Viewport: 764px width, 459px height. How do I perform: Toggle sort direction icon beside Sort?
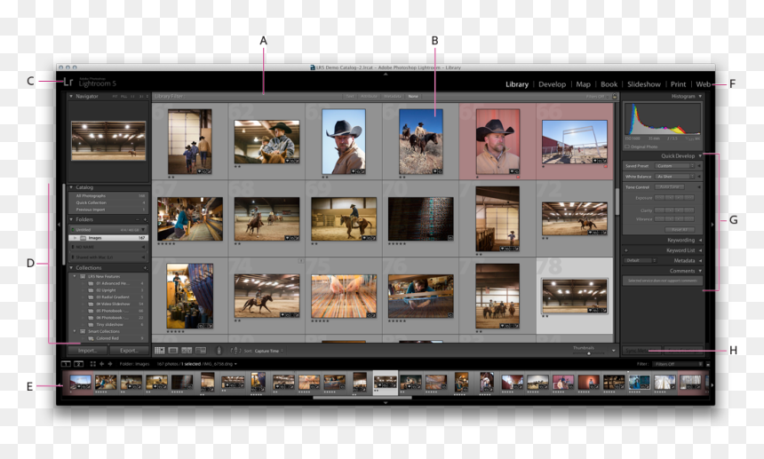235,351
